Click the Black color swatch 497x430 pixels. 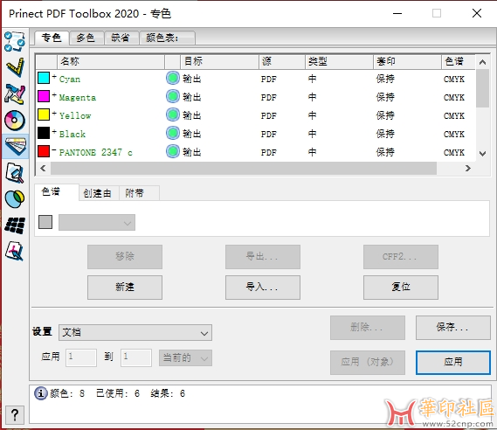pos(44,133)
